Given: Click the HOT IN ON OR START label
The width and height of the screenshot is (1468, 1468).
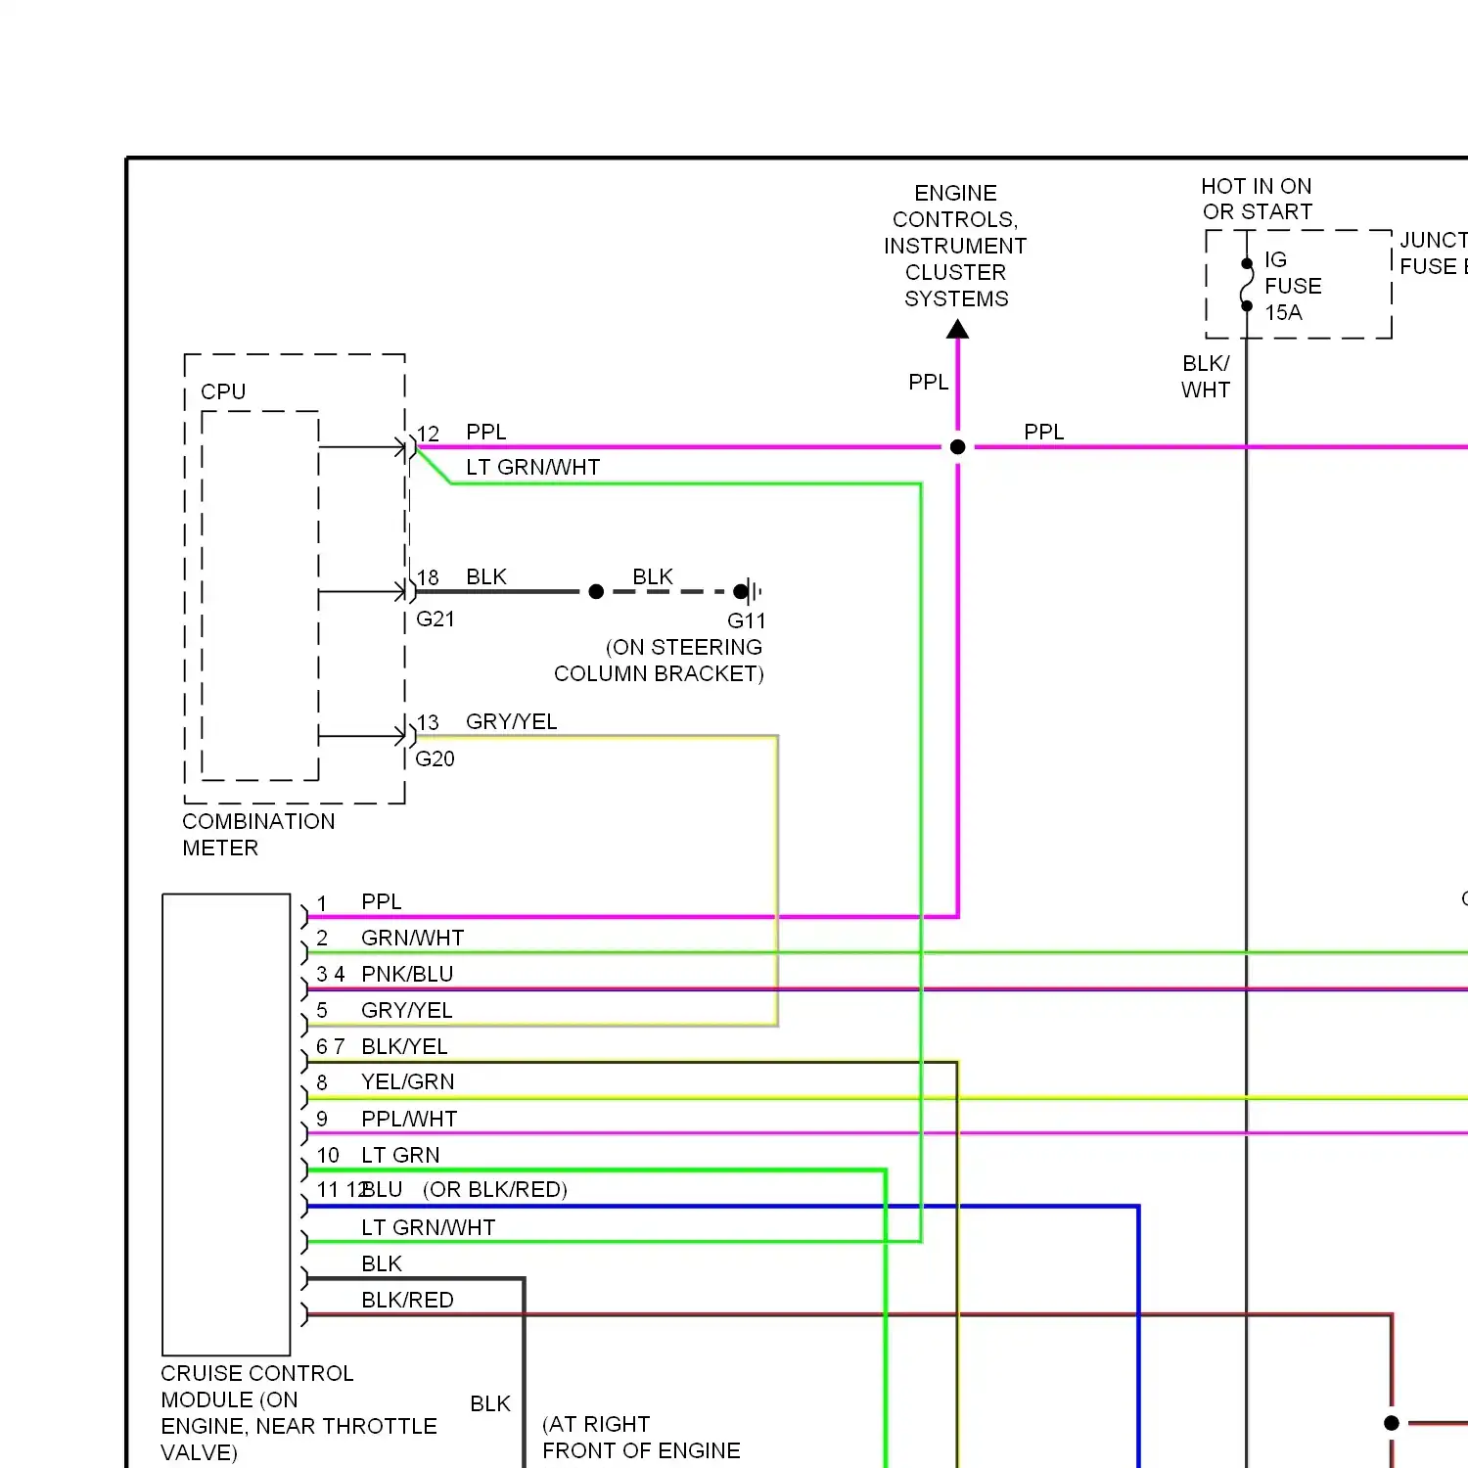Looking at the screenshot, I should pyautogui.click(x=1257, y=199).
